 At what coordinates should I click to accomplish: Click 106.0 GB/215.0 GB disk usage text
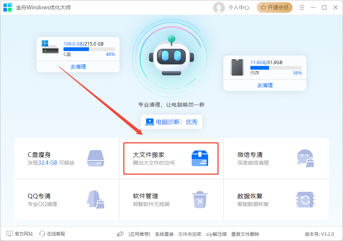coord(84,44)
